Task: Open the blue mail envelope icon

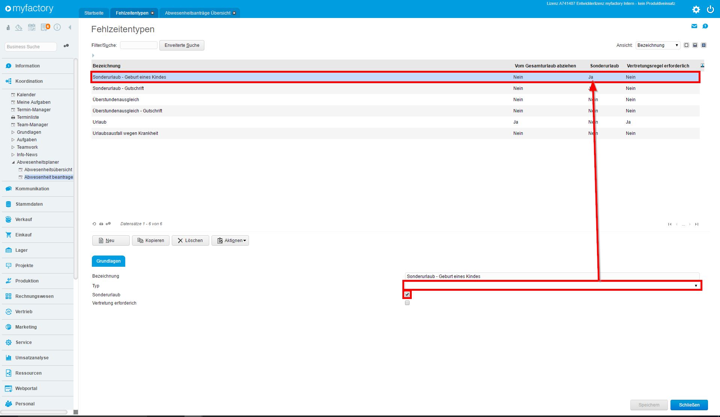Action: pos(694,26)
